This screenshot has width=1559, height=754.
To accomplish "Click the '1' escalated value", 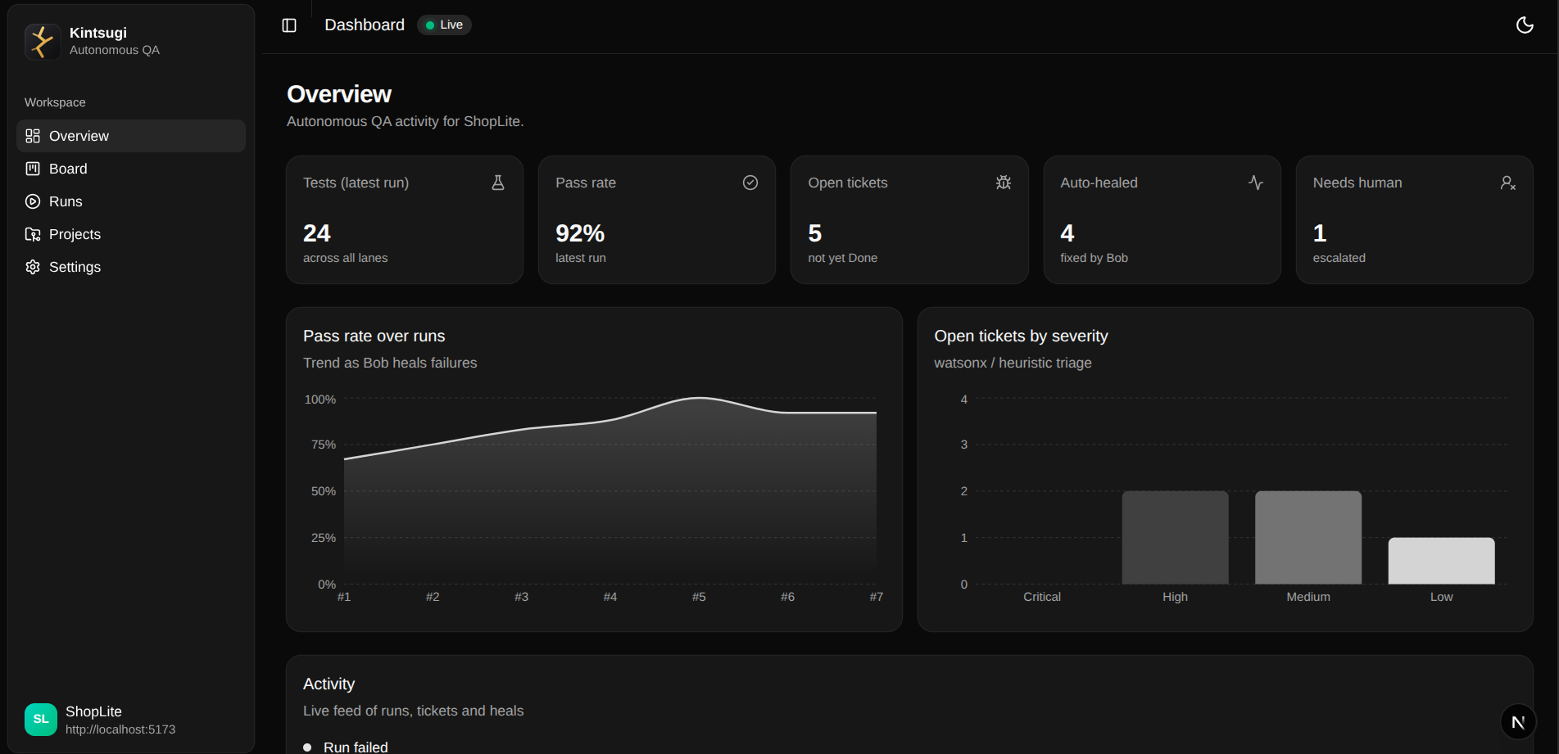I will point(1320,233).
